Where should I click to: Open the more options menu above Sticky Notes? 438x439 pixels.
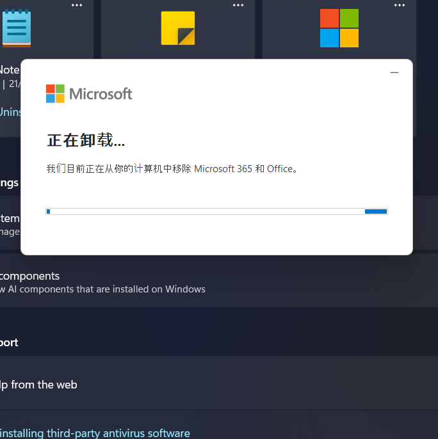(x=238, y=5)
